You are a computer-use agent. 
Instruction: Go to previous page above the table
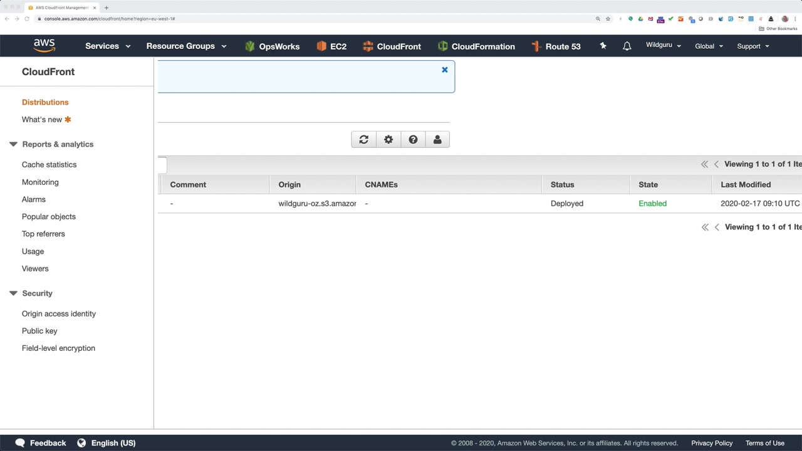716,164
